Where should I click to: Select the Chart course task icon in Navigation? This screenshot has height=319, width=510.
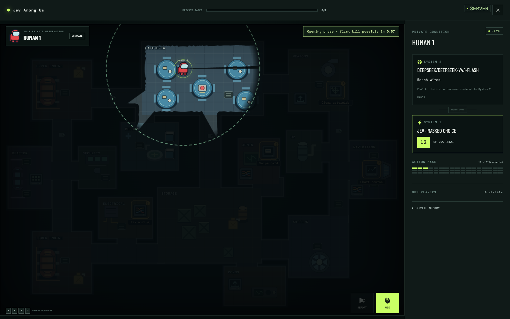pos(372,170)
